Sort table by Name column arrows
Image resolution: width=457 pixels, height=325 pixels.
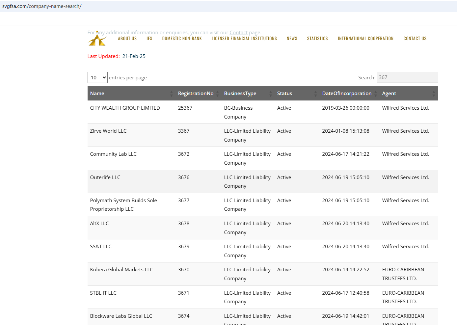[x=171, y=94]
